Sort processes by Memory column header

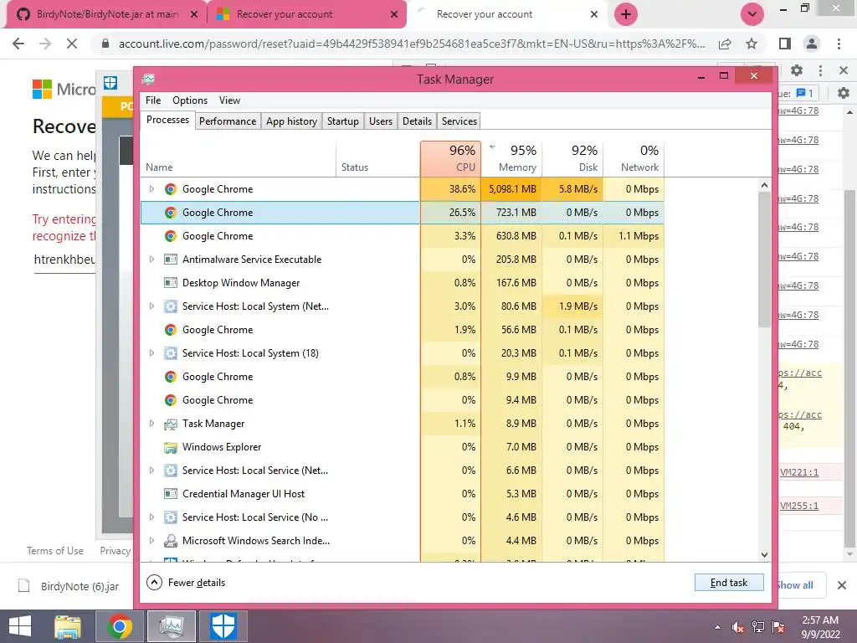[x=511, y=158]
